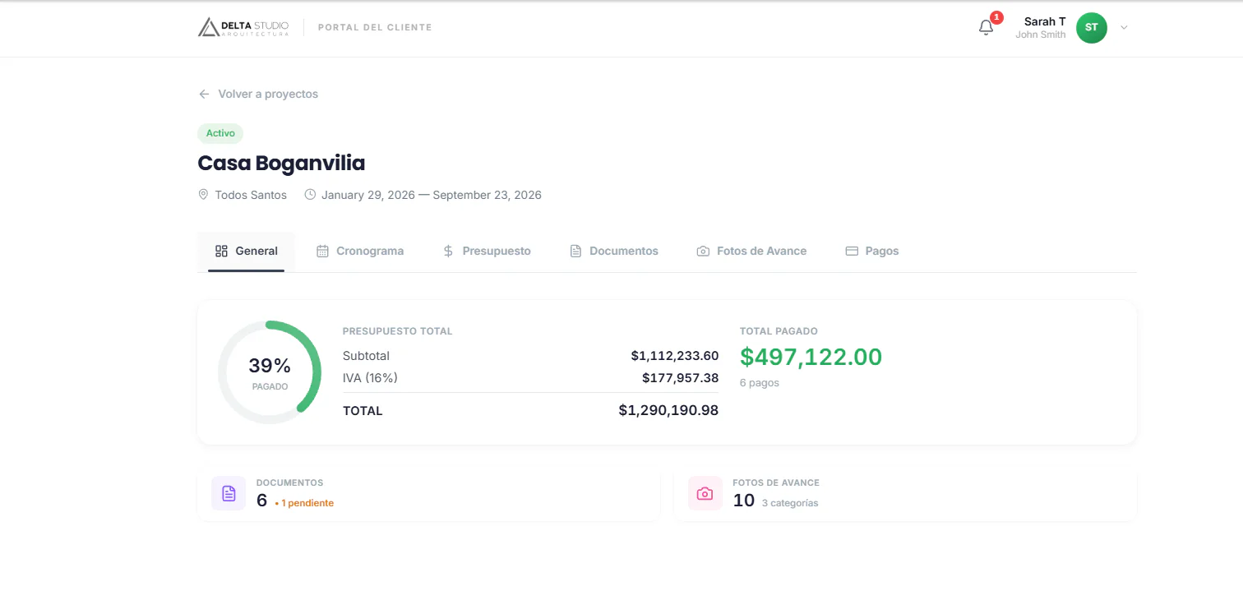Click the photos count 10
The height and width of the screenshot is (614, 1243).
tap(744, 500)
